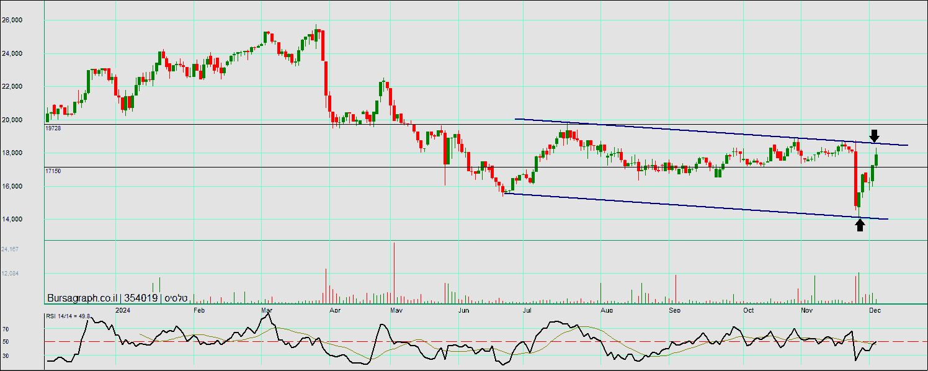Click the 17150 support level label
The image size is (928, 371).
point(53,170)
